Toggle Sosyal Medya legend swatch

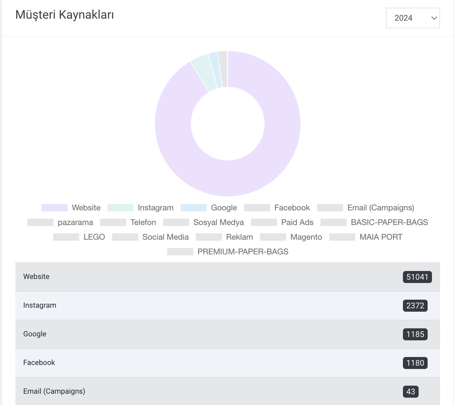click(176, 222)
